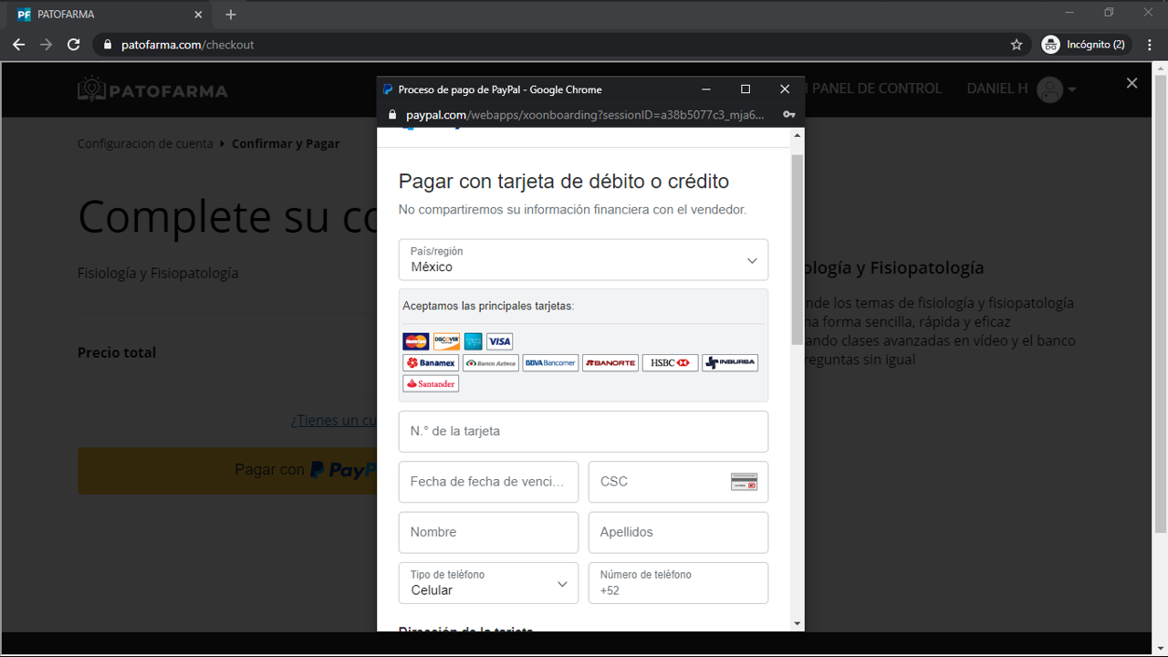The image size is (1168, 657).
Task: Click the 'Precio total' label
Action: point(117,352)
